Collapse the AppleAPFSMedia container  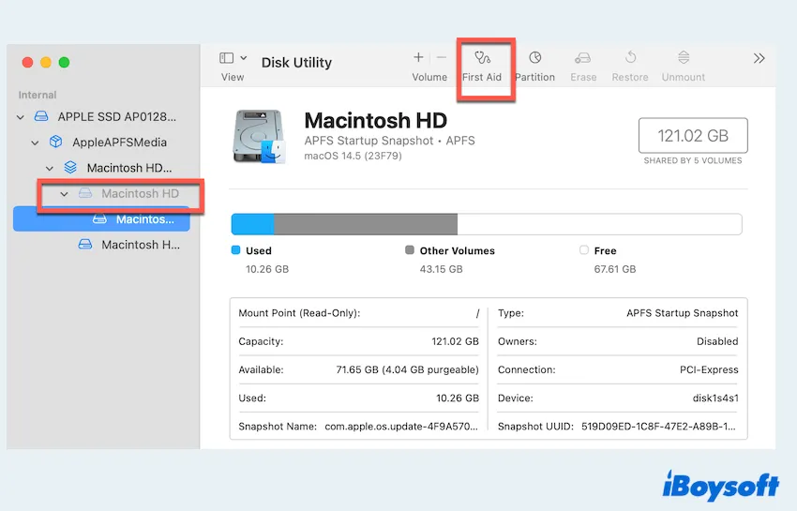35,143
